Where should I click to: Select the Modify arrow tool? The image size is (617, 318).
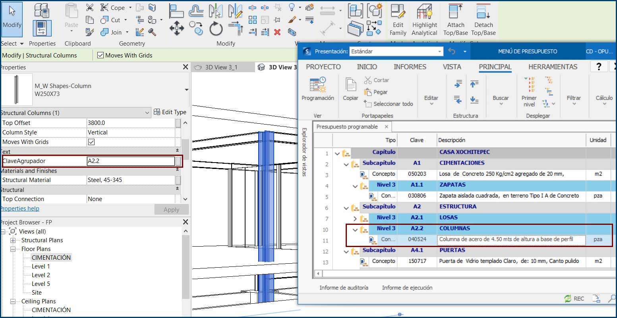click(12, 17)
